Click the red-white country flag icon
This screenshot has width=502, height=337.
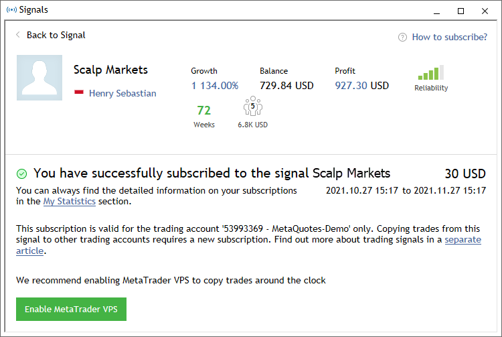(78, 93)
